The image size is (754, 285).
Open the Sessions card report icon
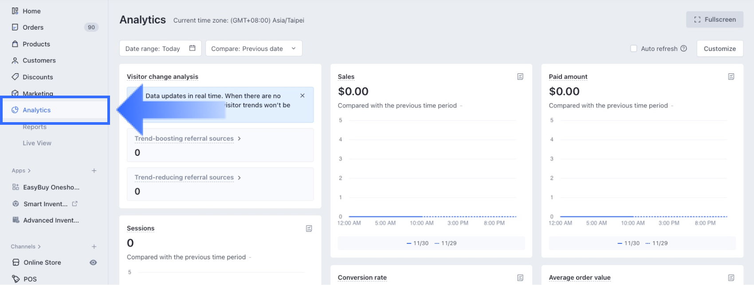click(309, 228)
